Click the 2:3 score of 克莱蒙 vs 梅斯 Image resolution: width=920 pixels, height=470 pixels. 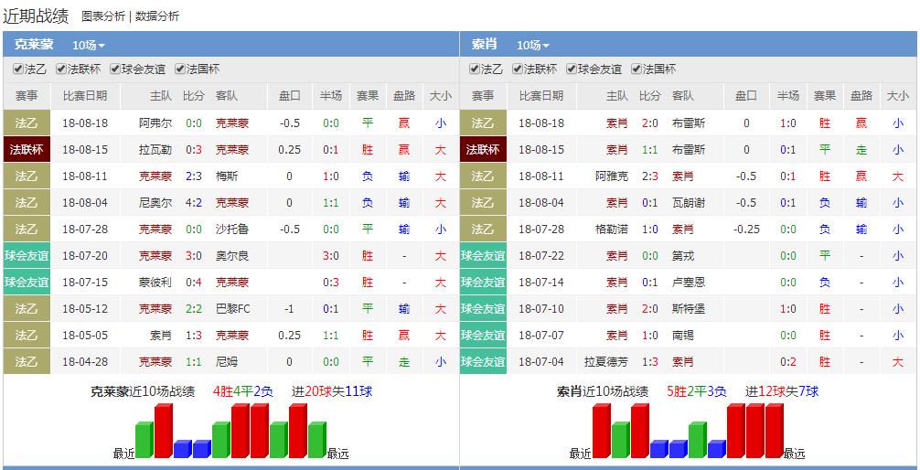[193, 176]
